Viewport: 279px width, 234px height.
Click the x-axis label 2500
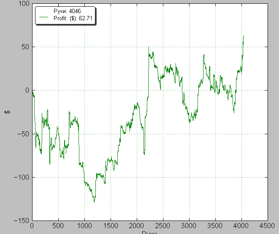pos(163,226)
